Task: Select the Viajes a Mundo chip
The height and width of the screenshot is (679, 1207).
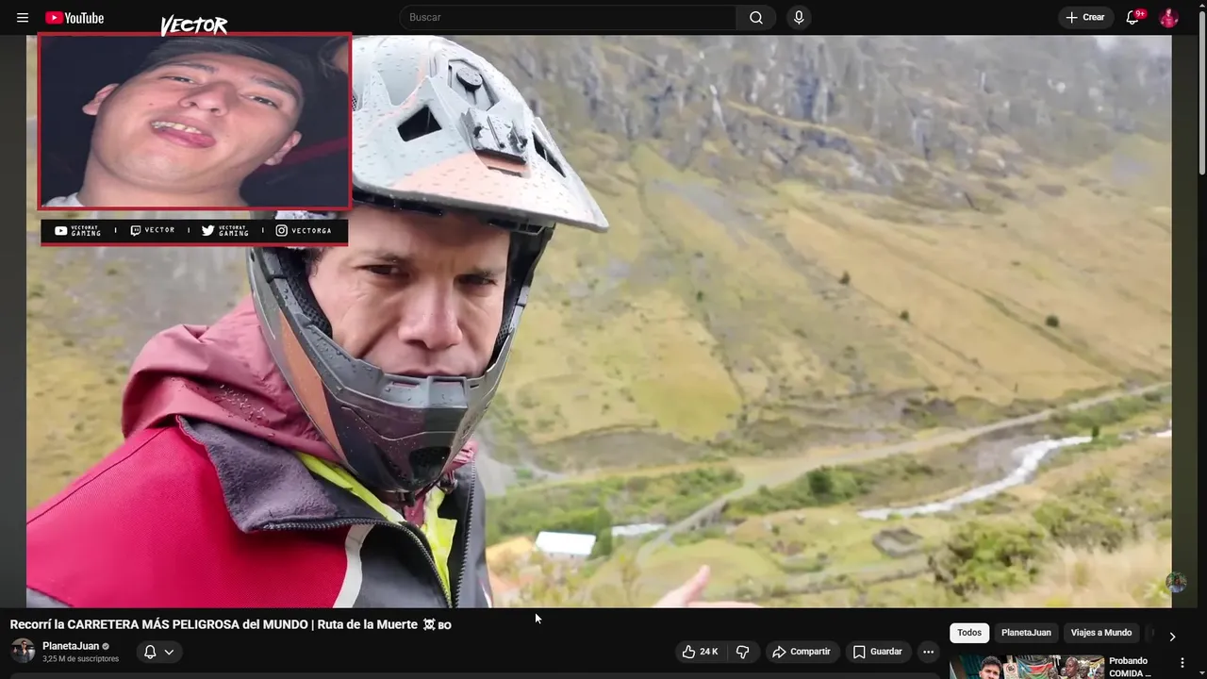Action: (x=1100, y=633)
